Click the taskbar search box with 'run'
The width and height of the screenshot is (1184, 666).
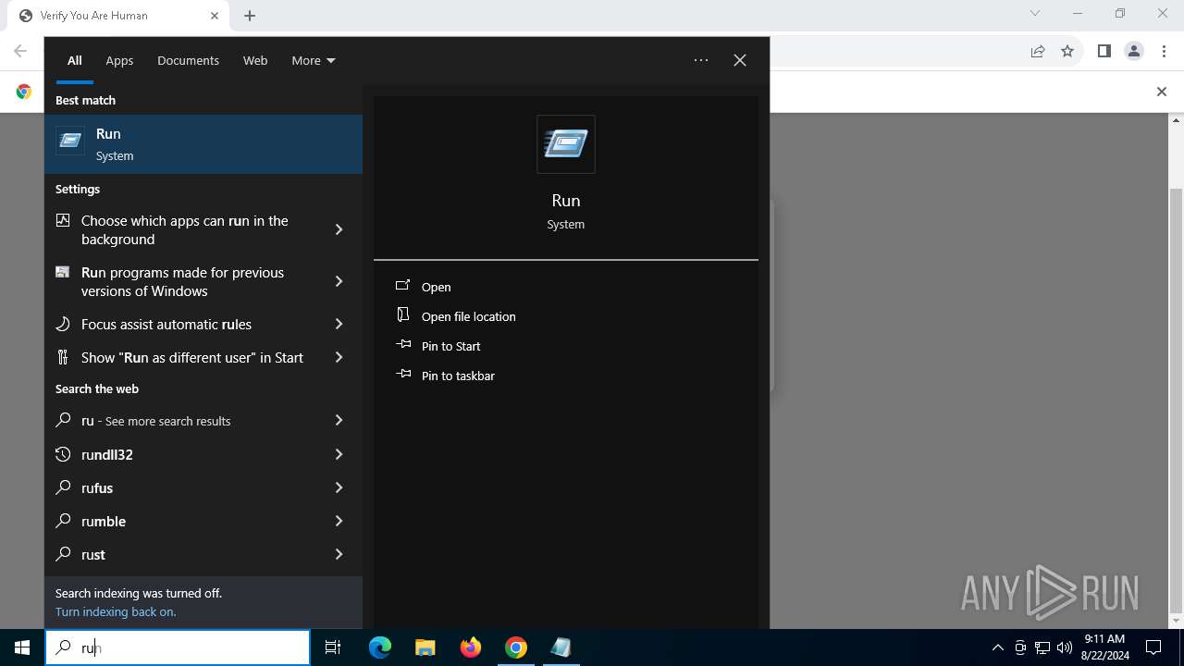coord(178,647)
